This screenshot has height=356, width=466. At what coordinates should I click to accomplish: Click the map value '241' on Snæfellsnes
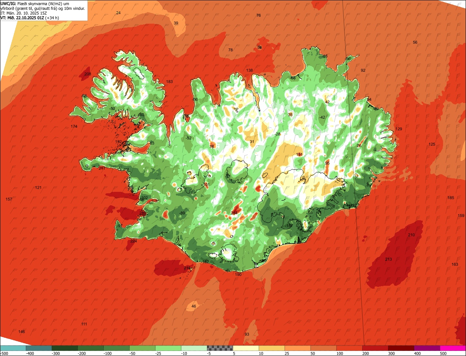coord(102,168)
